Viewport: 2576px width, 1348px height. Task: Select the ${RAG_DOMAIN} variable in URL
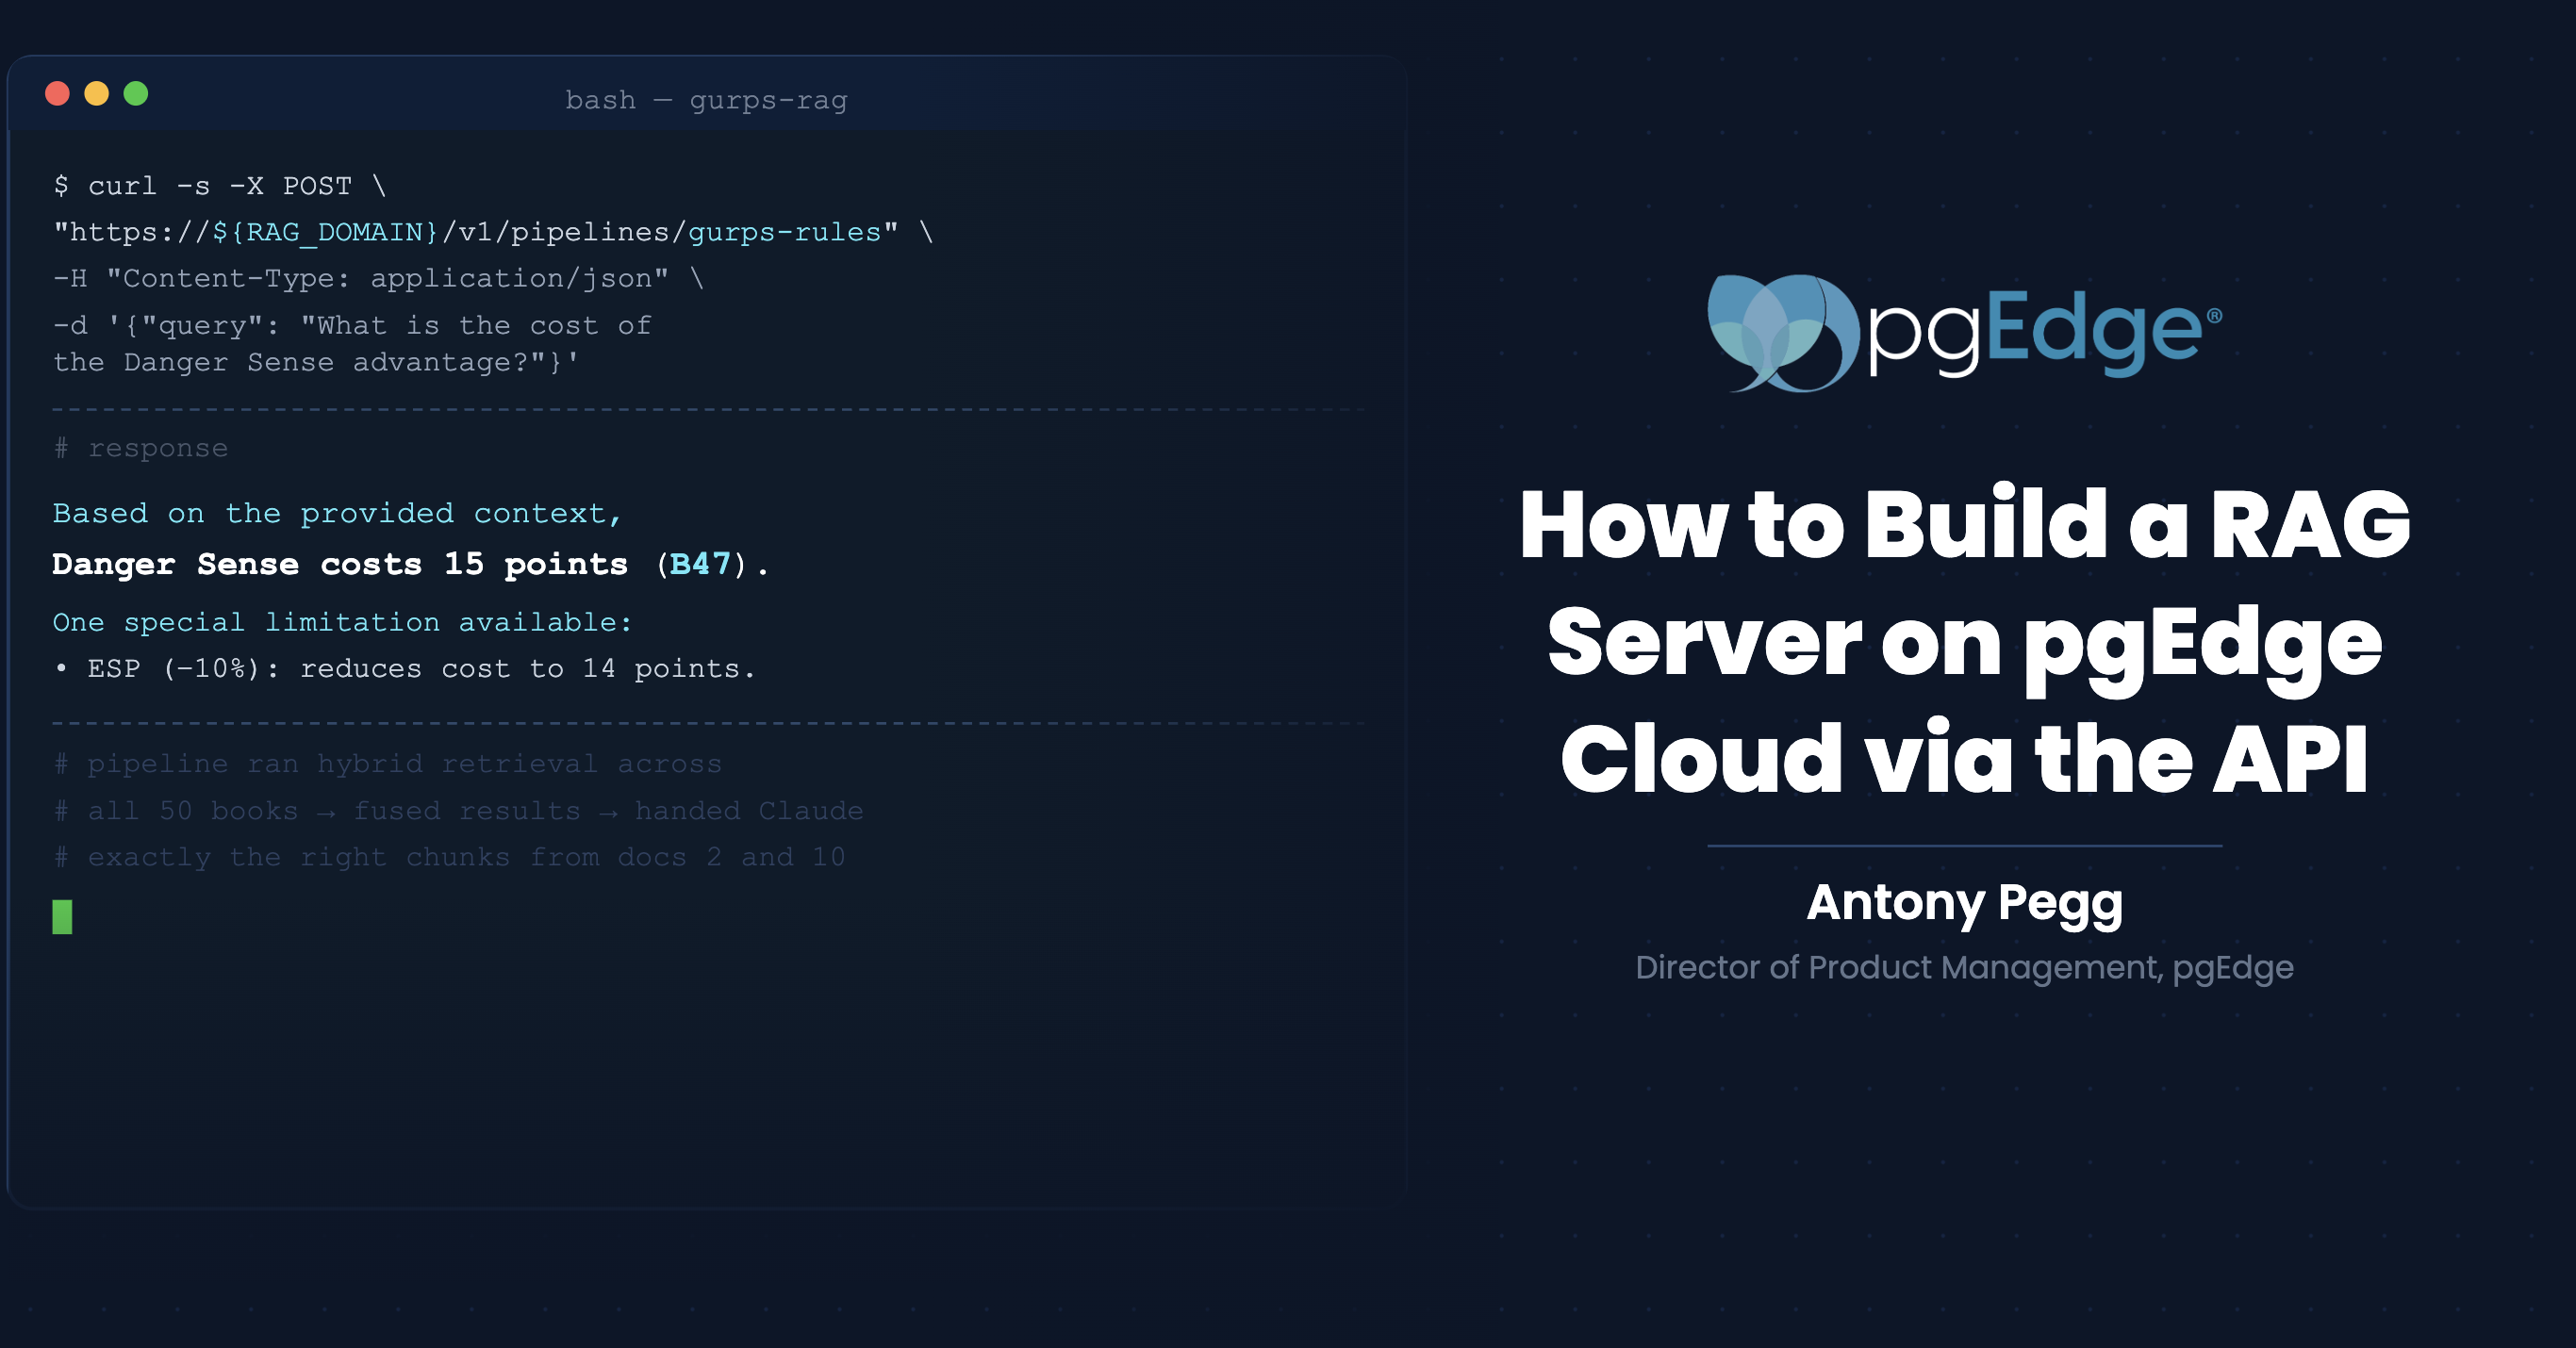(325, 233)
